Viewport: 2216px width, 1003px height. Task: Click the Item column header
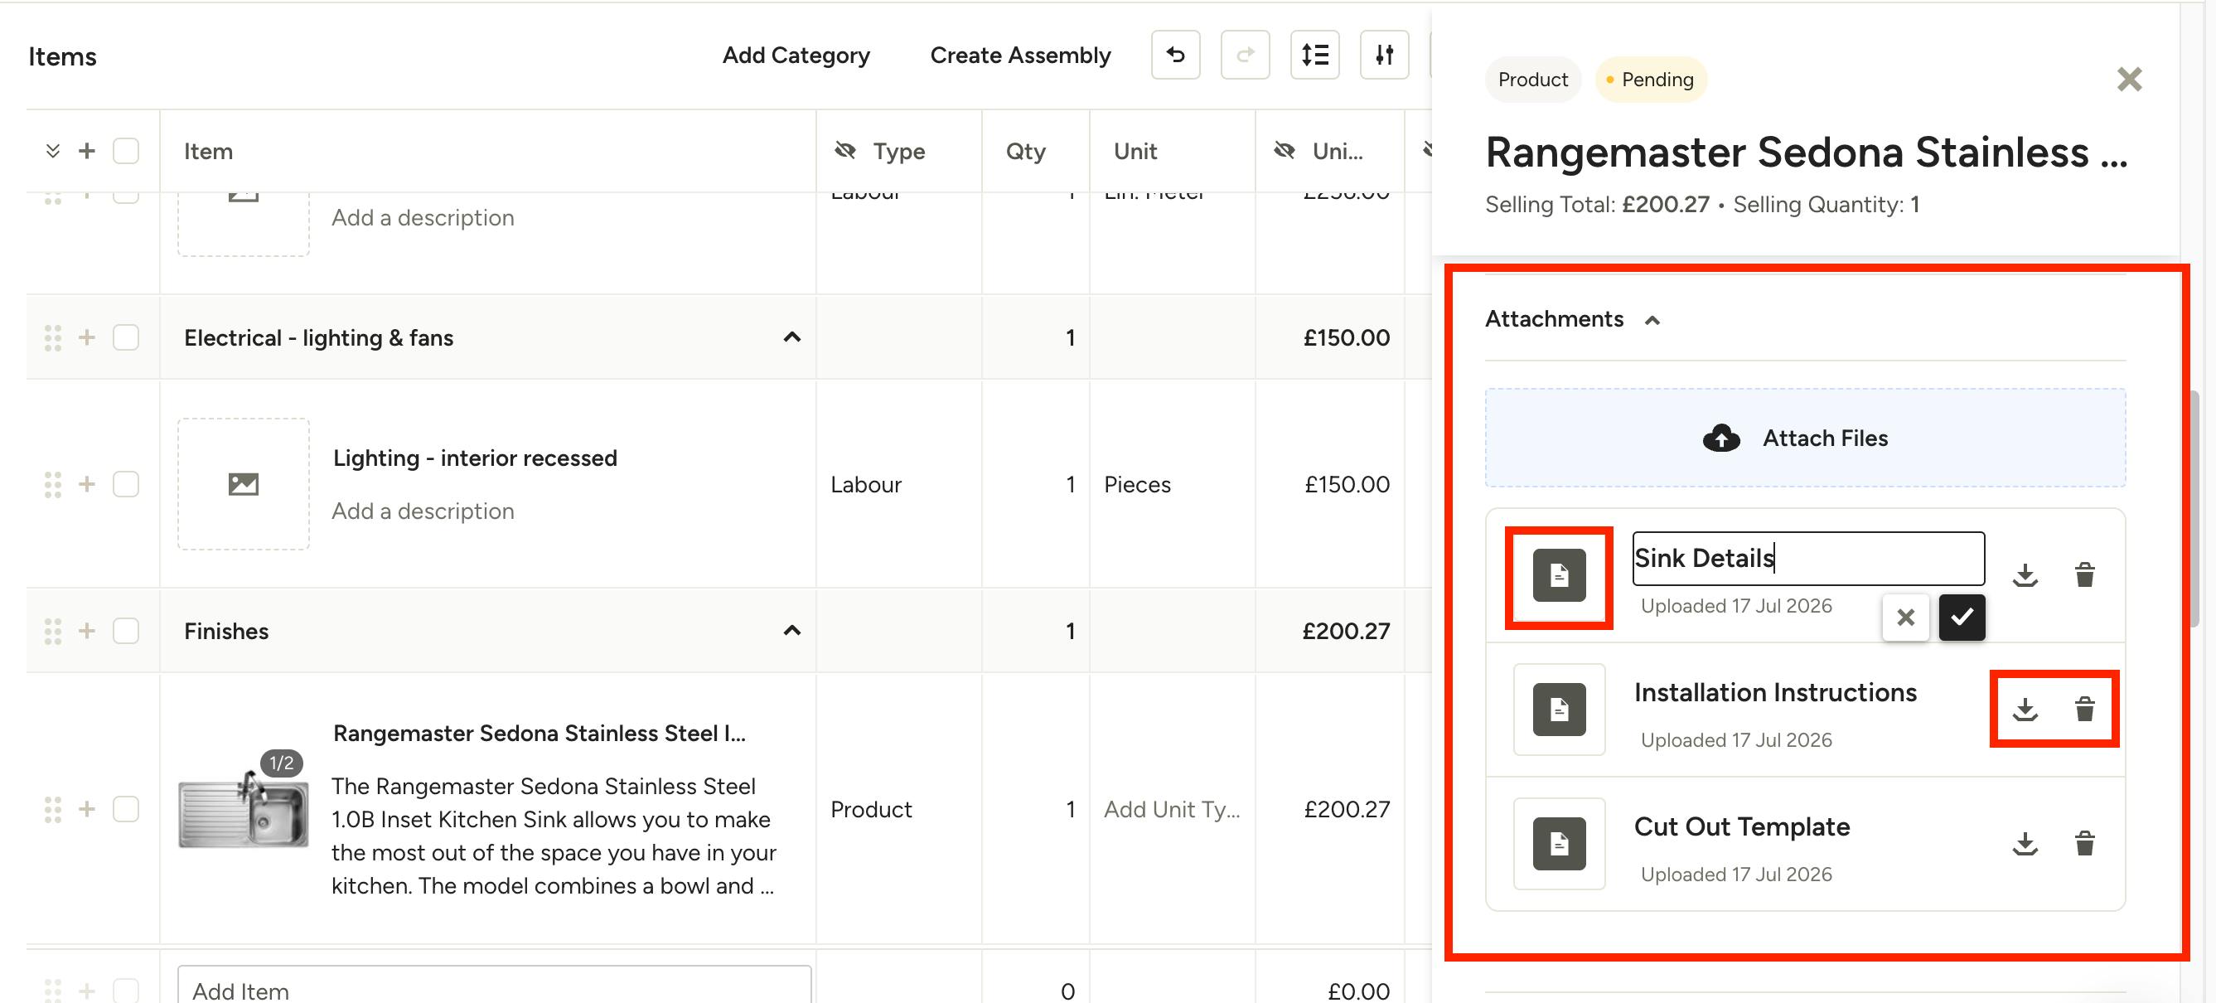click(208, 152)
